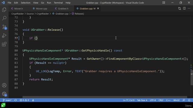Change Tab Size: 4 indentation setting
Viewport: 193px width, 108px height.
(x=142, y=100)
